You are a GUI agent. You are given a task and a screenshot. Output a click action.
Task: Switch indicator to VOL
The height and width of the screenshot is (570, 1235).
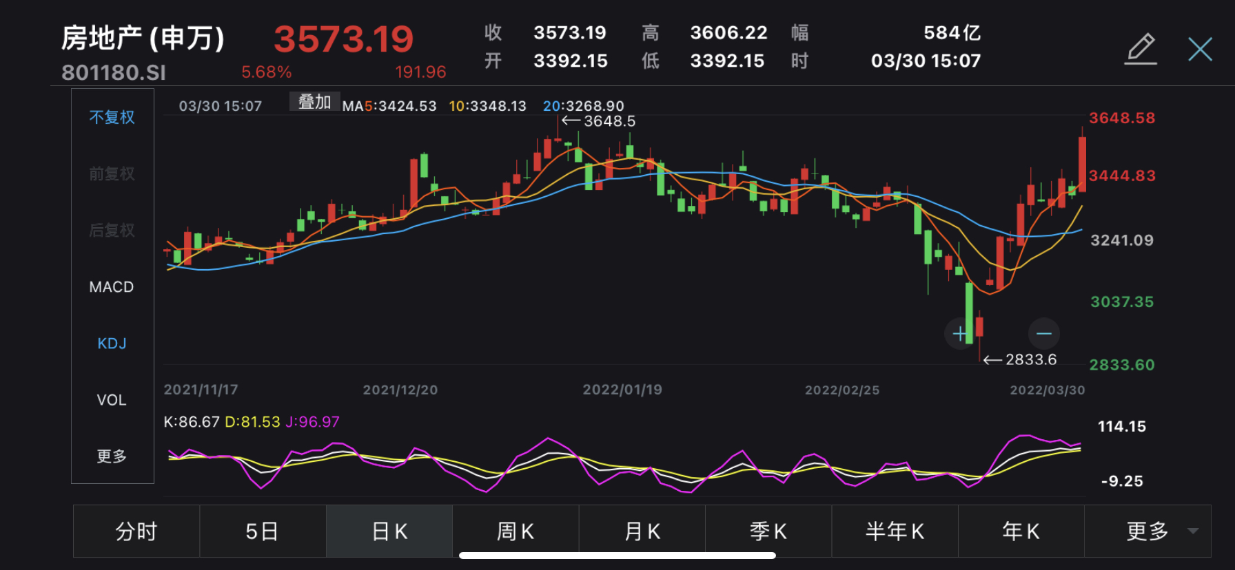[112, 400]
